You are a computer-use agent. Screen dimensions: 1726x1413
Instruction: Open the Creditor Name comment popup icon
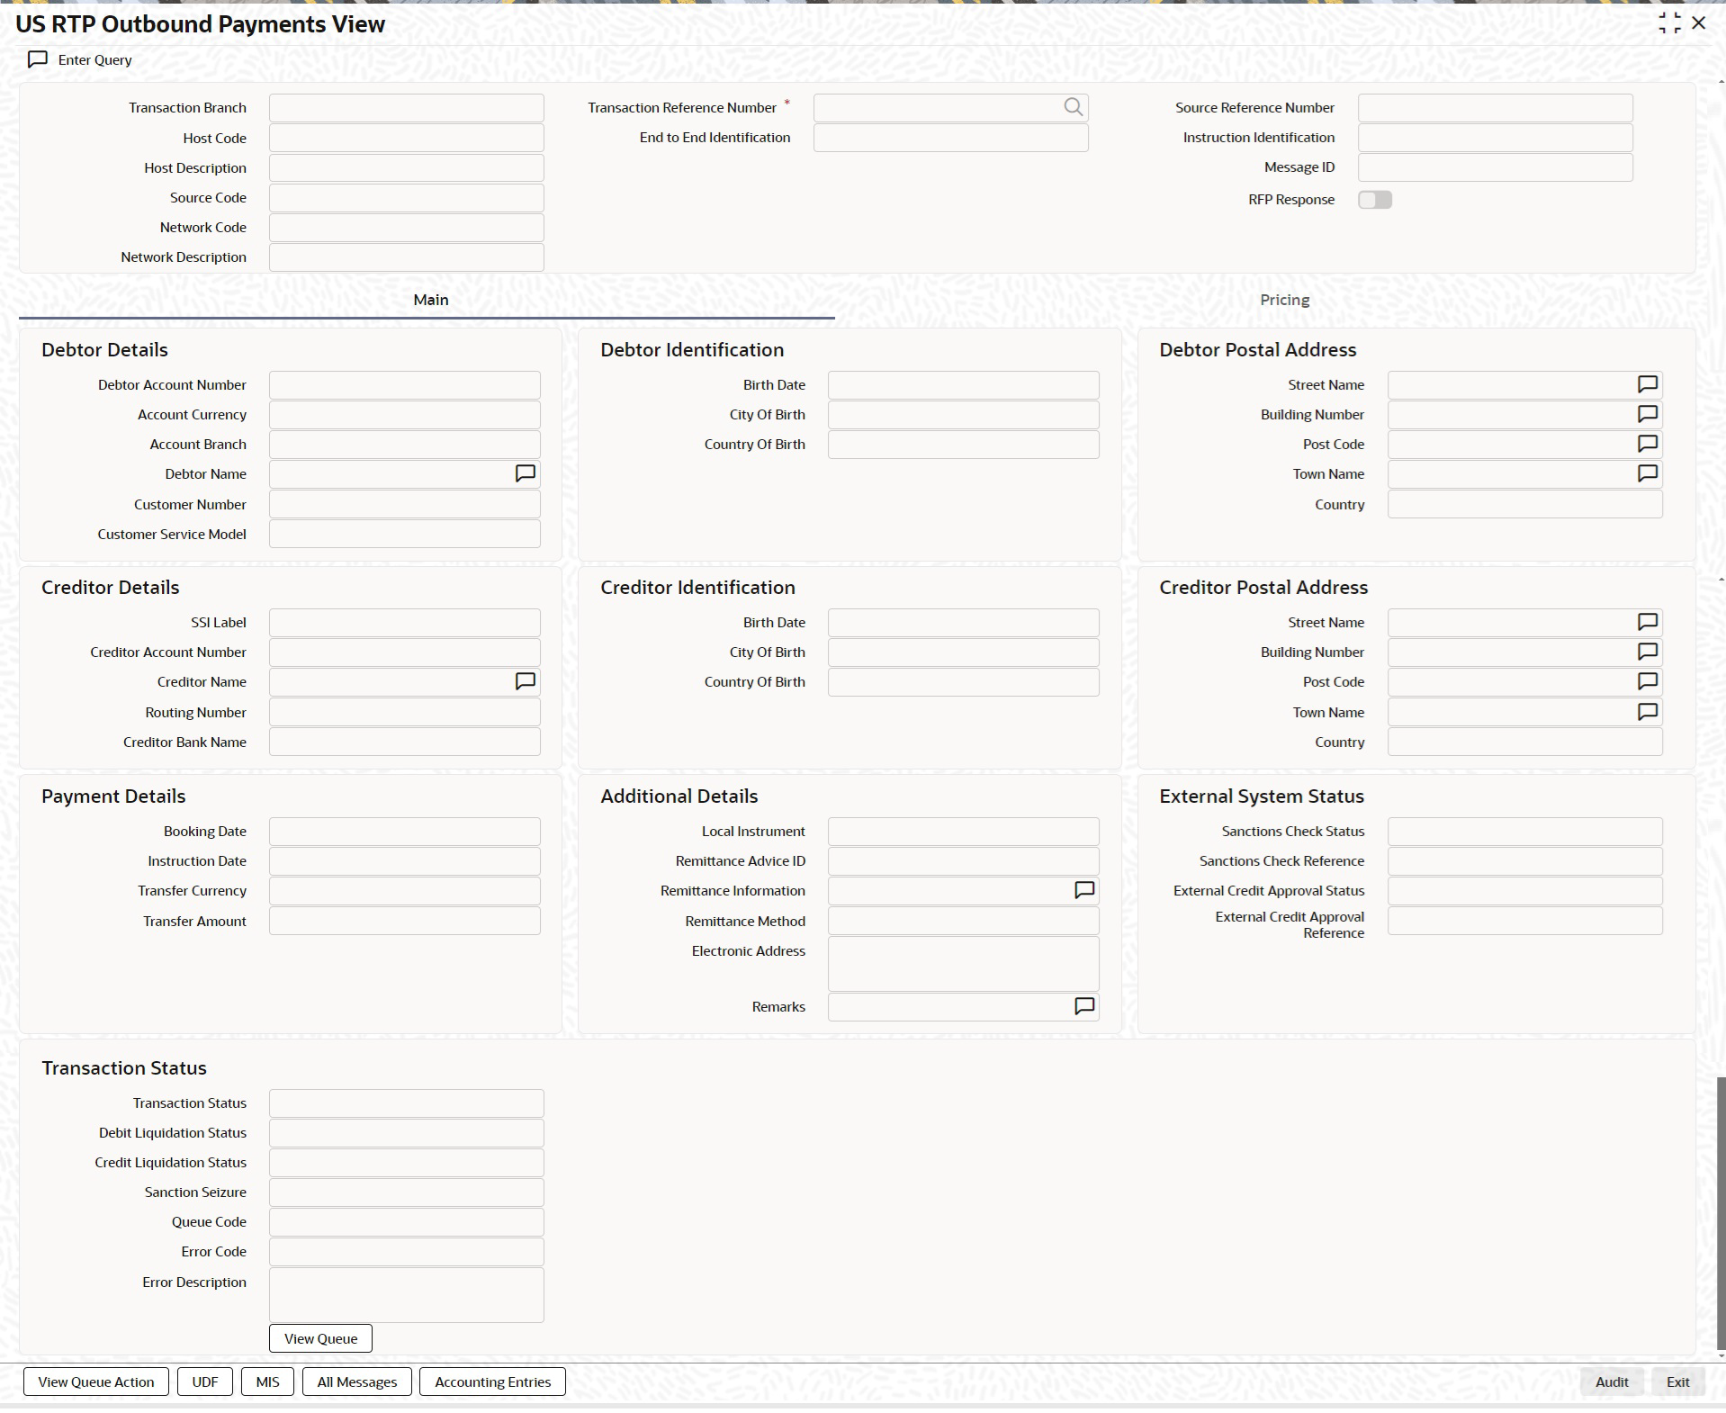526,681
